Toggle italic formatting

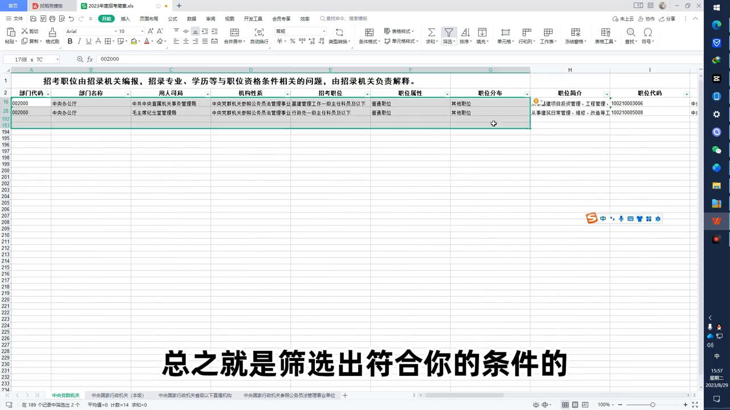pyautogui.click(x=79, y=41)
